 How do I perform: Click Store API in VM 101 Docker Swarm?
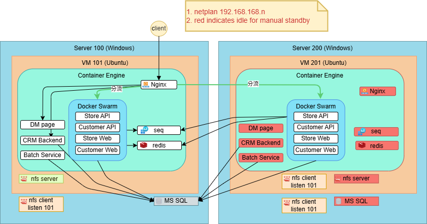97,117
